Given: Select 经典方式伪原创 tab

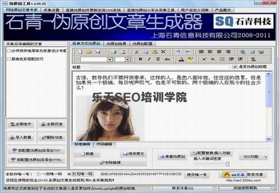Looking at the screenshot, I should (x=86, y=44).
